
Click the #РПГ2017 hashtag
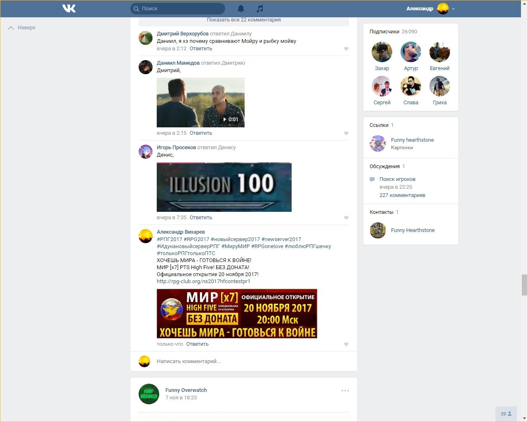(x=170, y=239)
